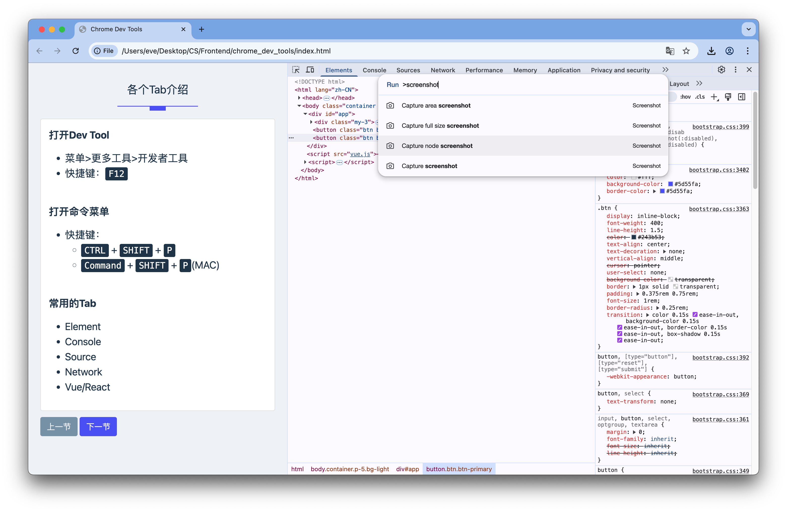Screen dimensions: 787x512
Task: Open the Chrome downloads icon
Action: (711, 51)
